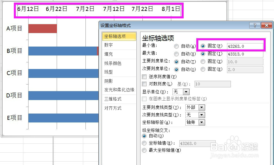Select the 坐标轴值(E) radio option

pos(144,143)
